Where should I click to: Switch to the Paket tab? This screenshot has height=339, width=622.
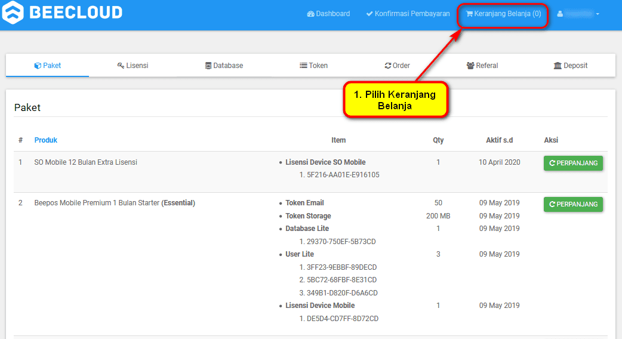48,66
